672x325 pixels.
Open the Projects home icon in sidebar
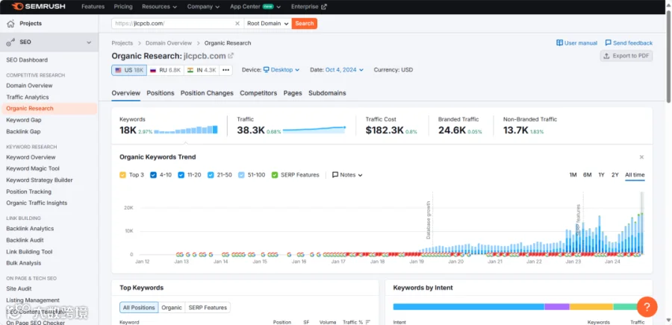tap(10, 24)
